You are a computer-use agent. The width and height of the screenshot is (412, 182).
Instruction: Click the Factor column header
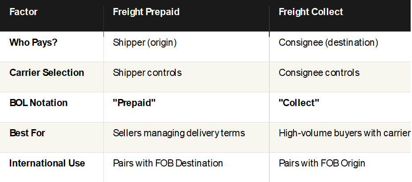tap(24, 12)
